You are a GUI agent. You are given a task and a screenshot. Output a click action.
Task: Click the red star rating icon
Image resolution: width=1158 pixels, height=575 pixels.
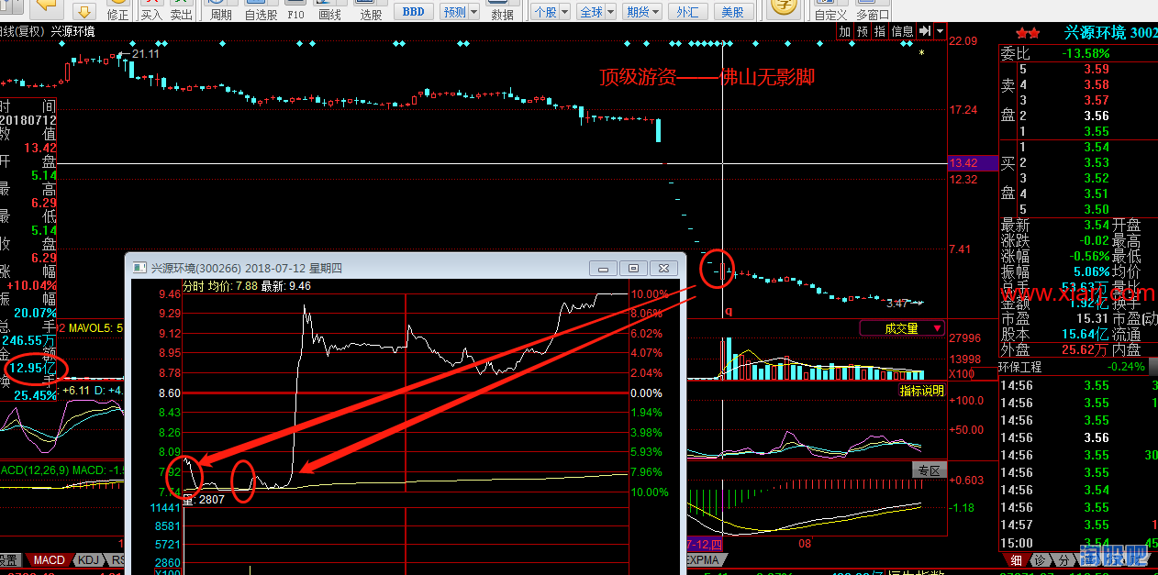tap(1028, 33)
